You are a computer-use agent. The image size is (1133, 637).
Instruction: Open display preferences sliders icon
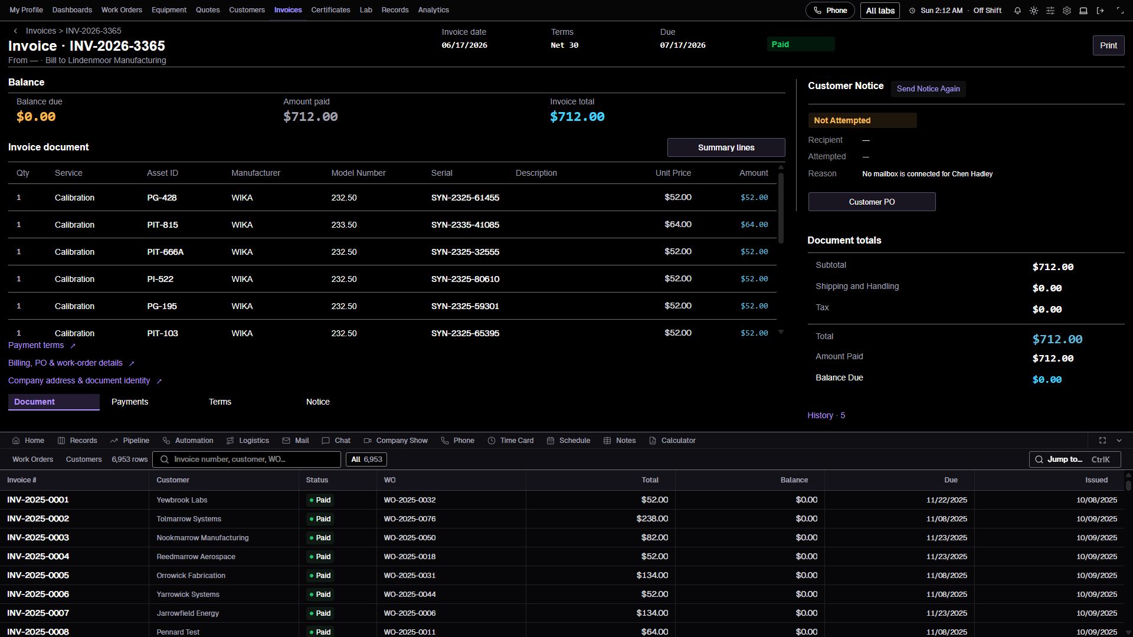1050,11
